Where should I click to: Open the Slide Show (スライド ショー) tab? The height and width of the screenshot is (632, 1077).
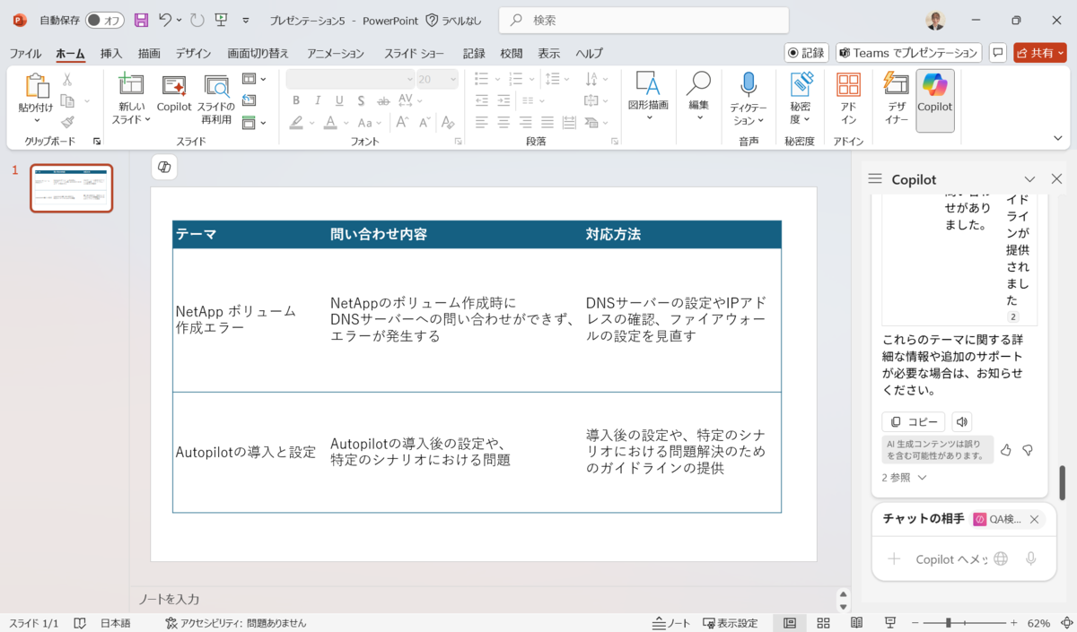pyautogui.click(x=414, y=53)
